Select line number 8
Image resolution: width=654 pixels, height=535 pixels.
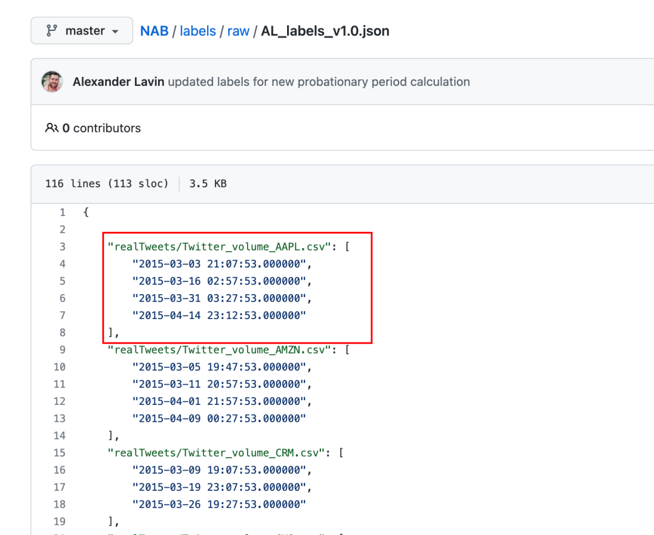tap(62, 333)
